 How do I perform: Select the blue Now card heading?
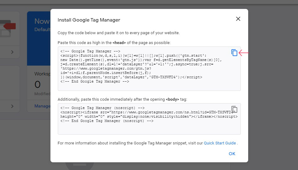click(x=42, y=21)
